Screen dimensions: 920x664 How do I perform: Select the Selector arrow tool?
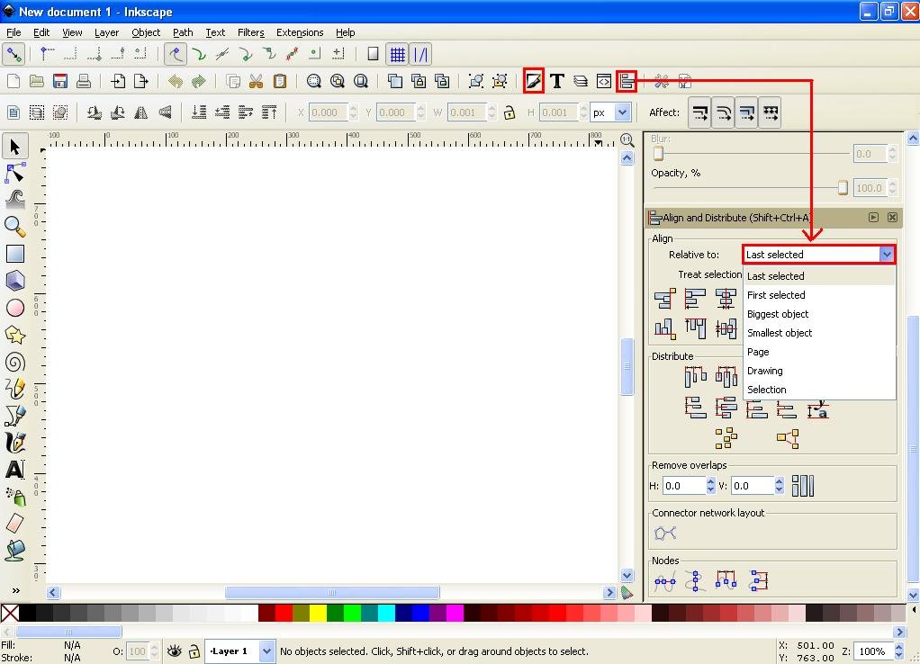click(14, 147)
